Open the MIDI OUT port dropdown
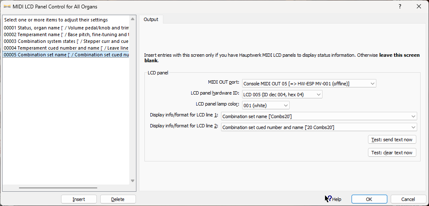The height and width of the screenshot is (206, 429). pyautogui.click(x=309, y=83)
